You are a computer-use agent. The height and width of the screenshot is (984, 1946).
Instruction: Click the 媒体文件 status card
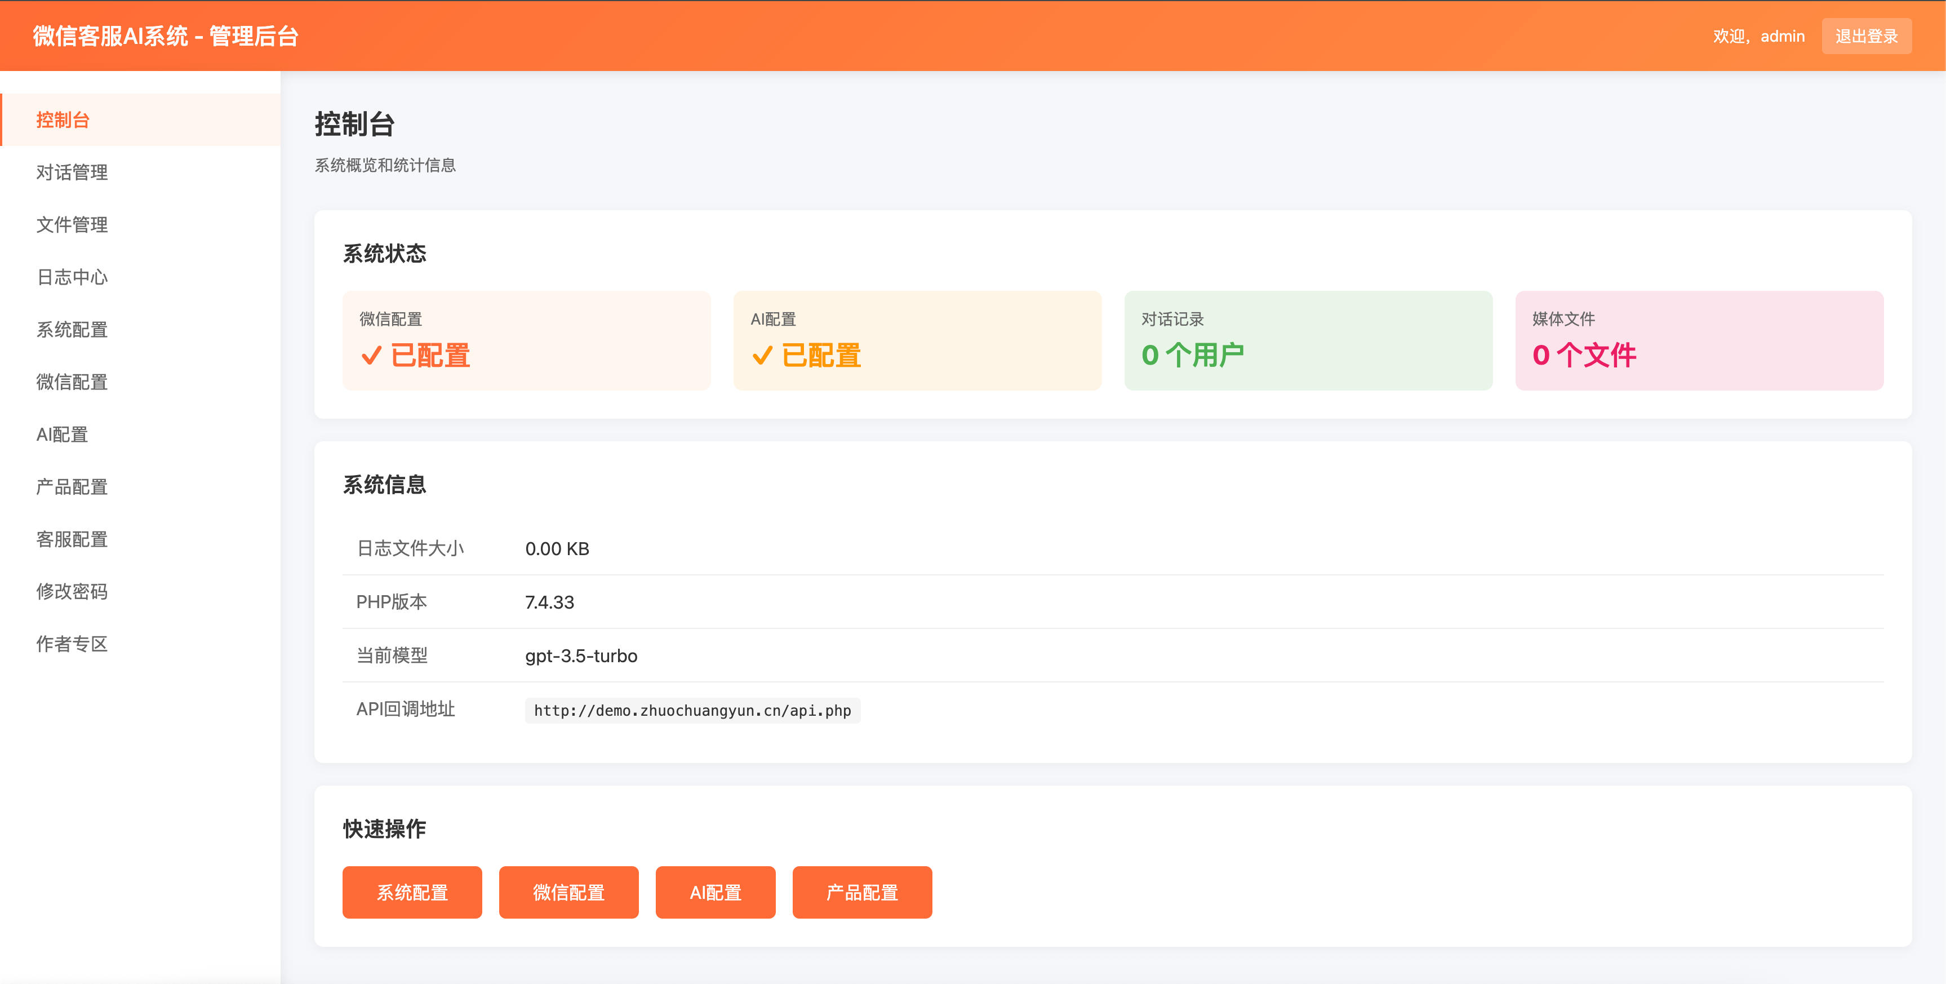click(x=1699, y=341)
